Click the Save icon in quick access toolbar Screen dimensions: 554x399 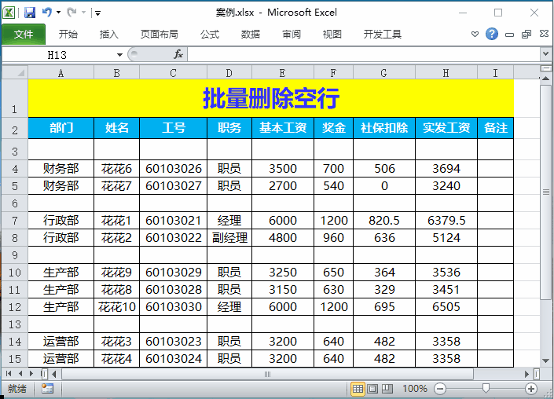[x=30, y=13]
